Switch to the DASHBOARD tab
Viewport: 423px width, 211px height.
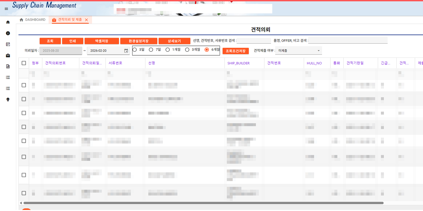[33, 20]
